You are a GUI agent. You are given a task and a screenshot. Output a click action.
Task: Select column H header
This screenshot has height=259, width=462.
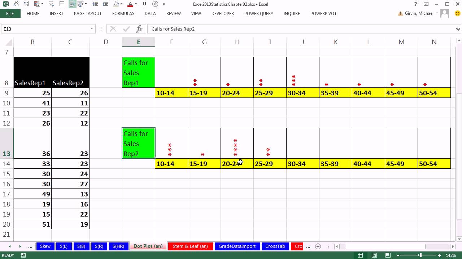pos(237,42)
